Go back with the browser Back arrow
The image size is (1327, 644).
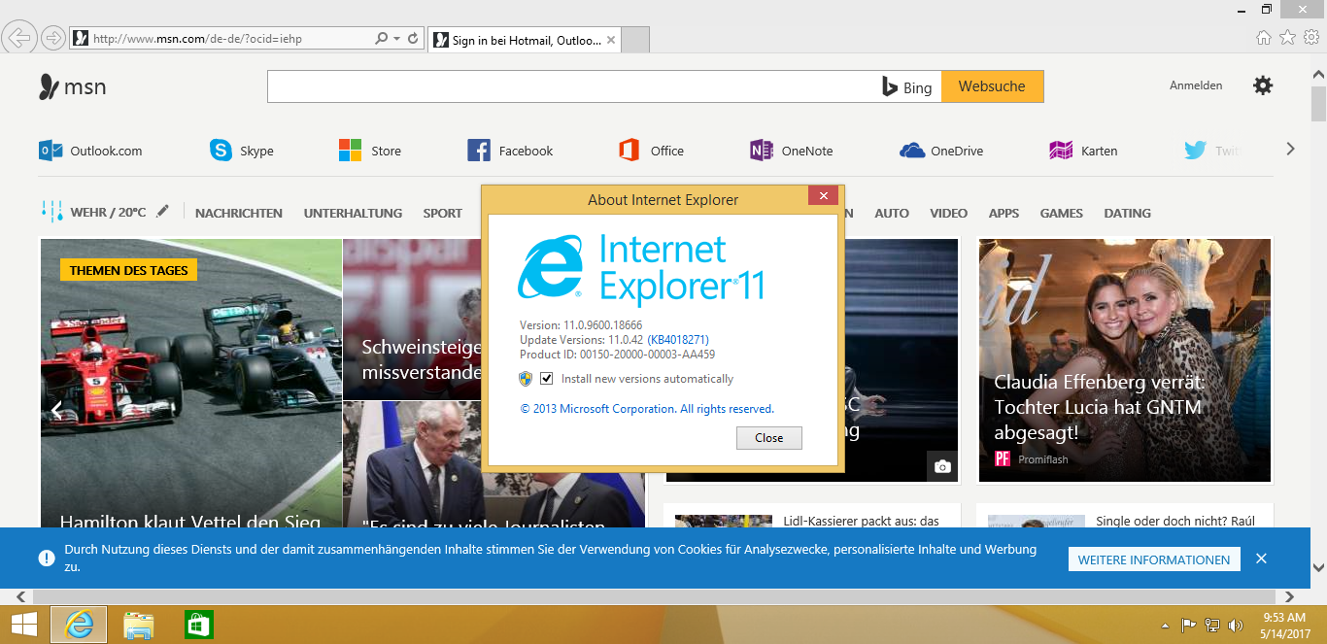pos(20,38)
